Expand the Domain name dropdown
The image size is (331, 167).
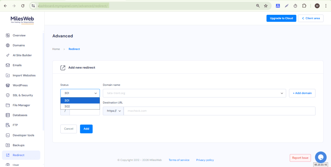pyautogui.click(x=194, y=93)
